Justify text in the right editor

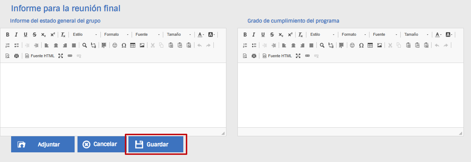pyautogui.click(x=311, y=45)
